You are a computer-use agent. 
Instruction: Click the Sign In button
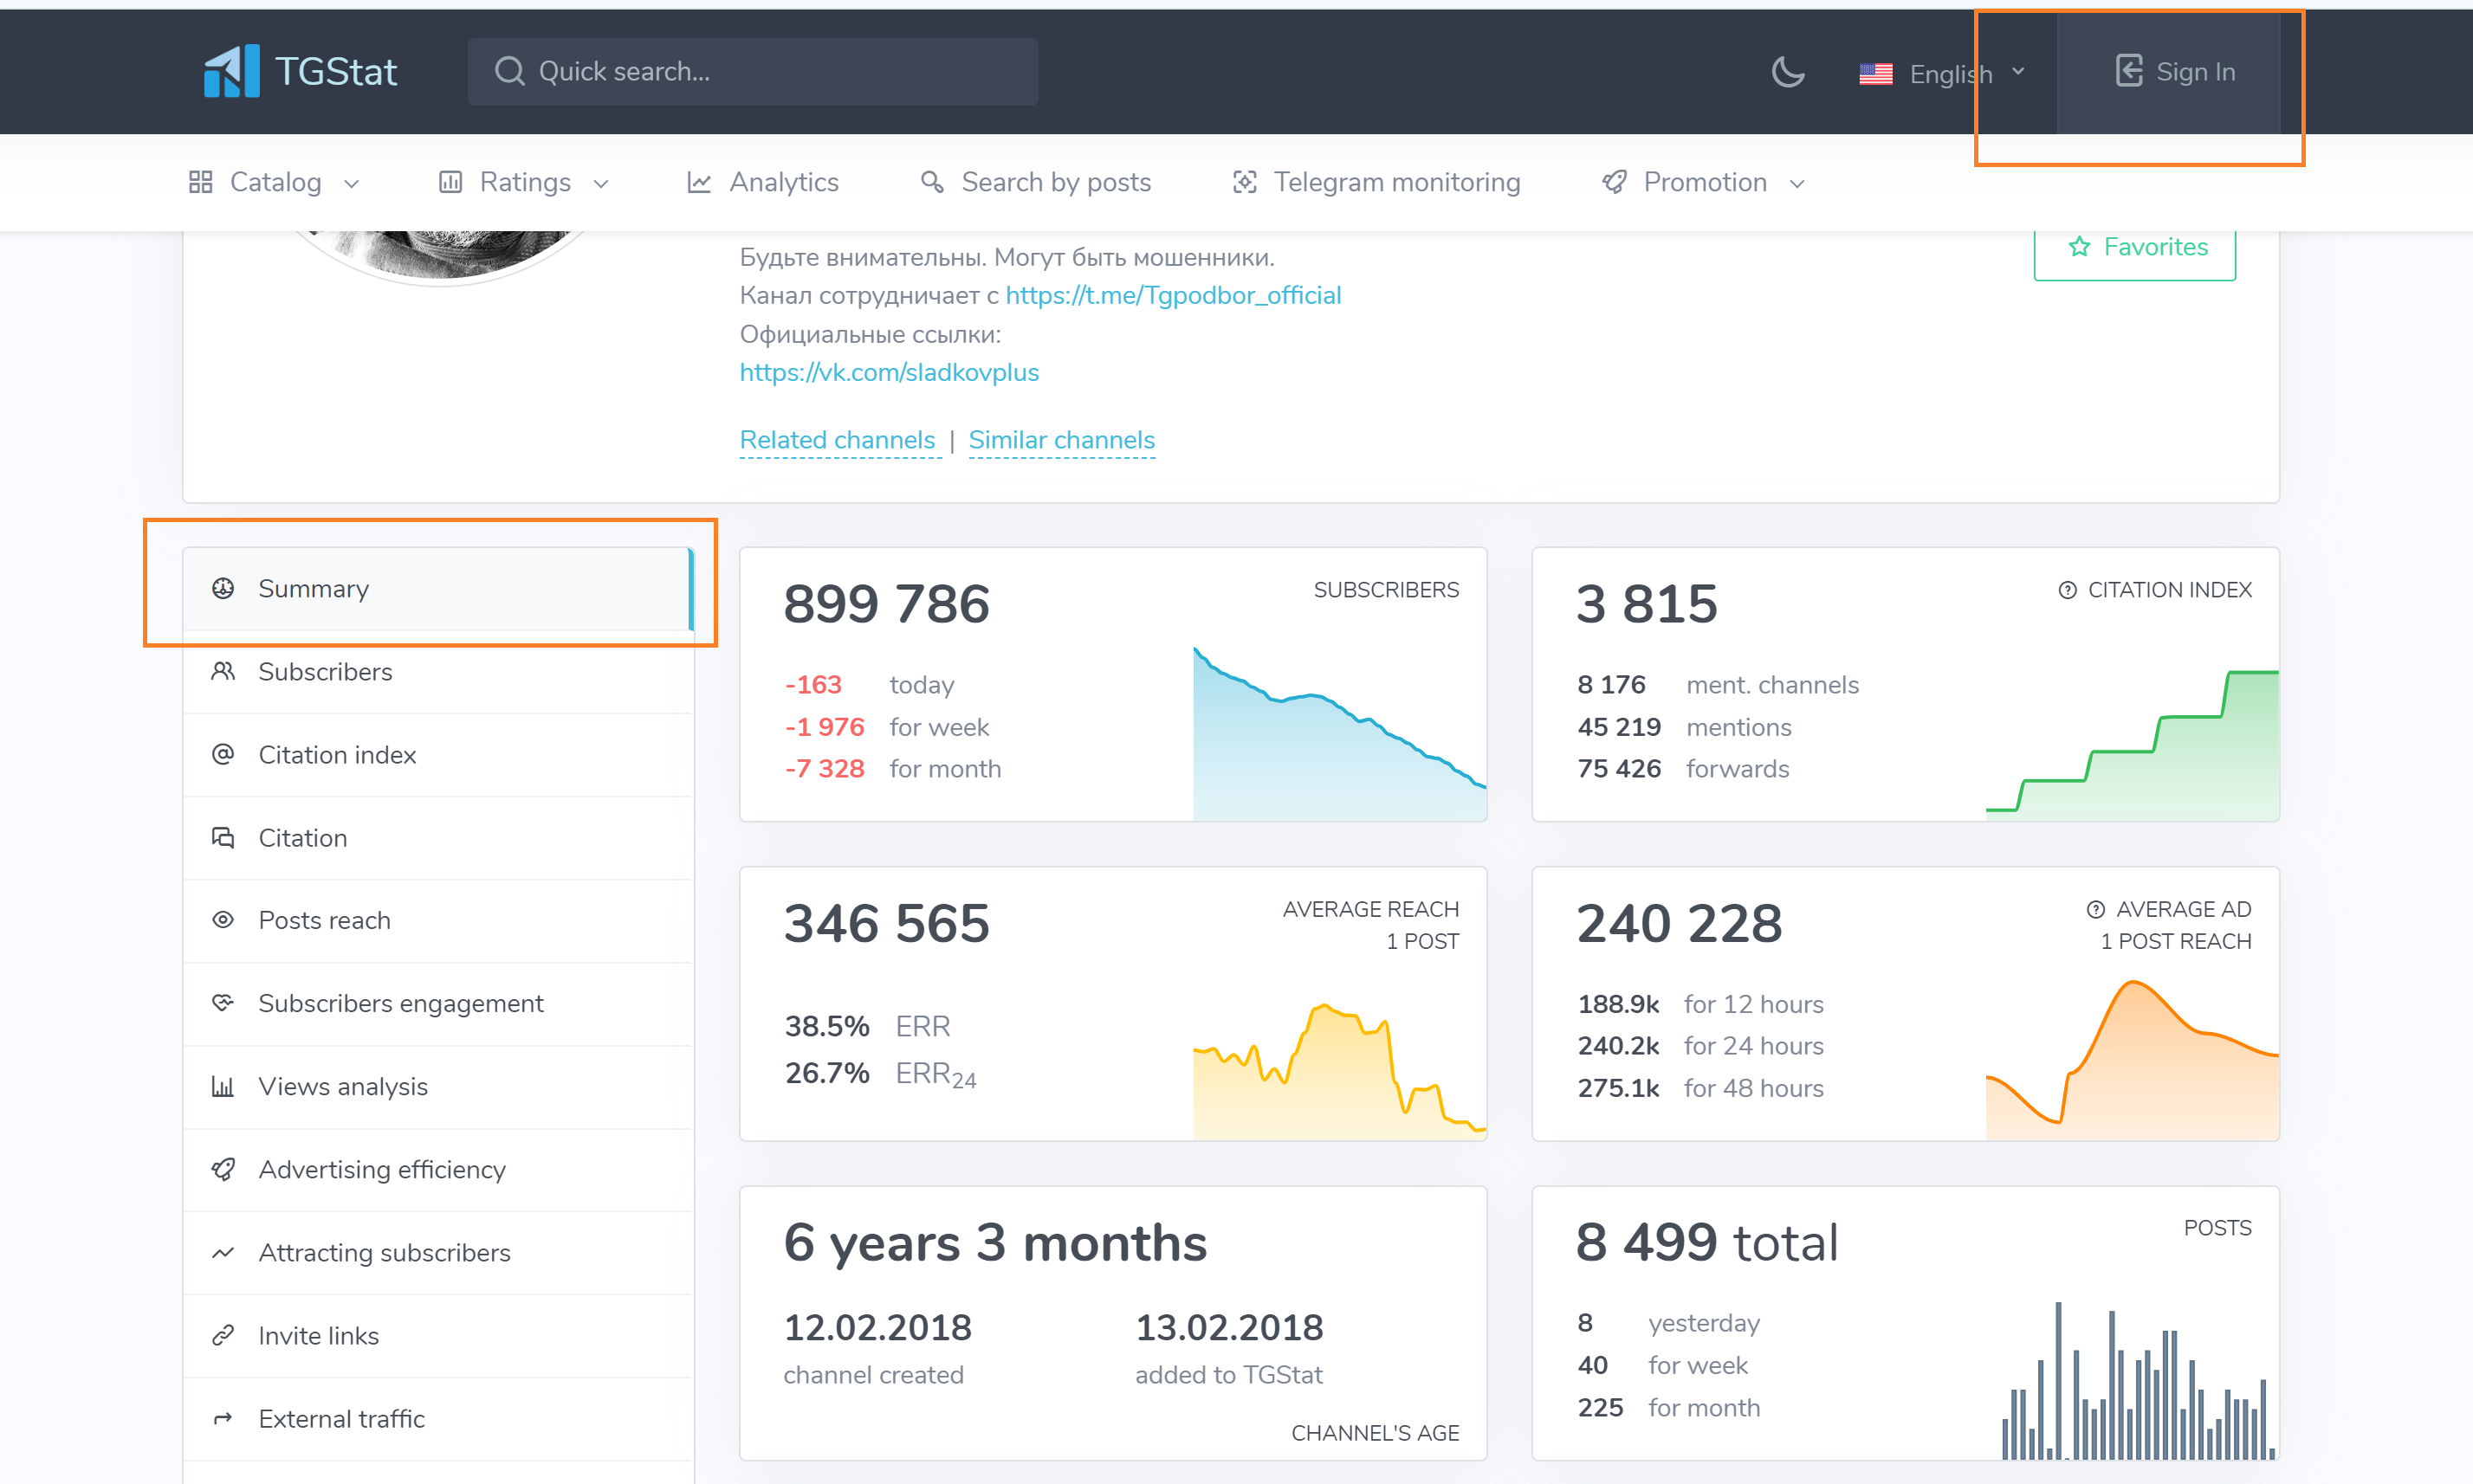tap(2175, 72)
